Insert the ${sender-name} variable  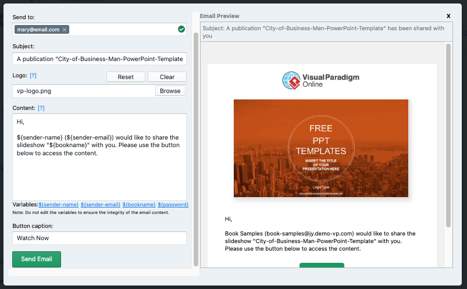coord(59,205)
